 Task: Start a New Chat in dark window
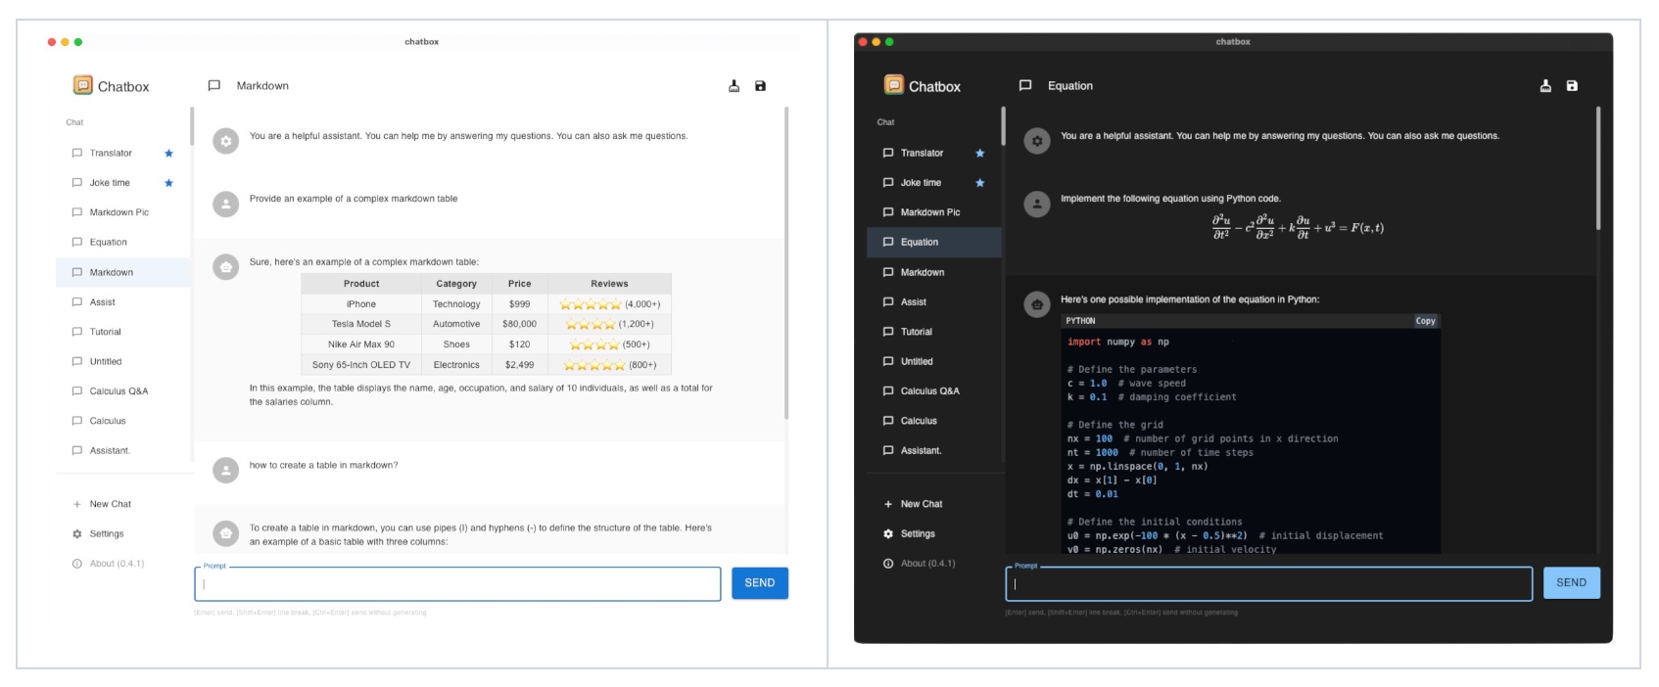coord(921,504)
